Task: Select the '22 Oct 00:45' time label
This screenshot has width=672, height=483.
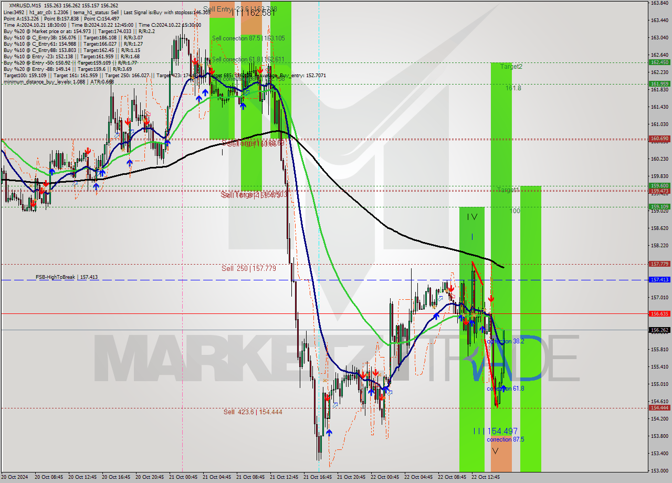Action: [385, 477]
